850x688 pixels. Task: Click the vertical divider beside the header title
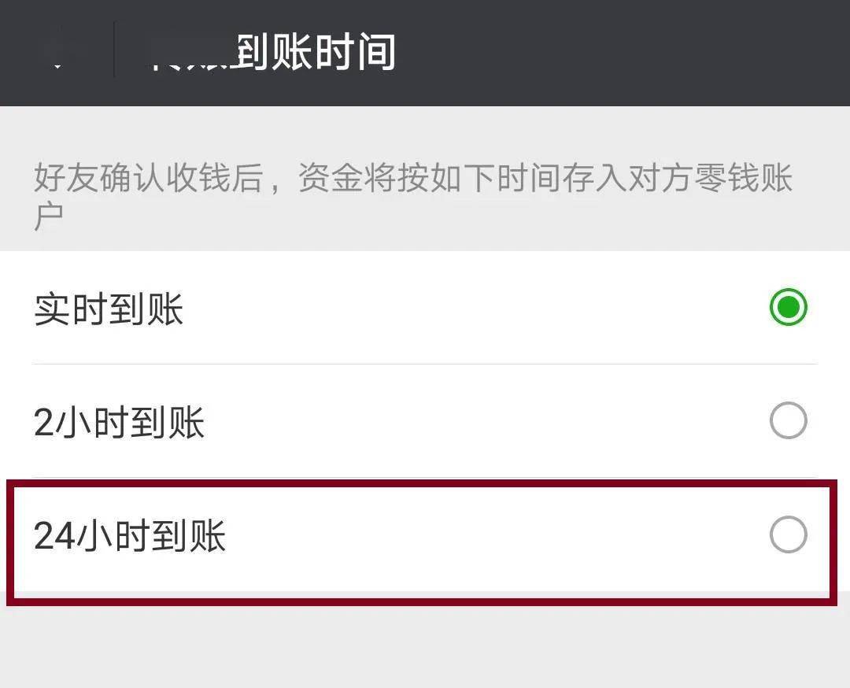[114, 50]
